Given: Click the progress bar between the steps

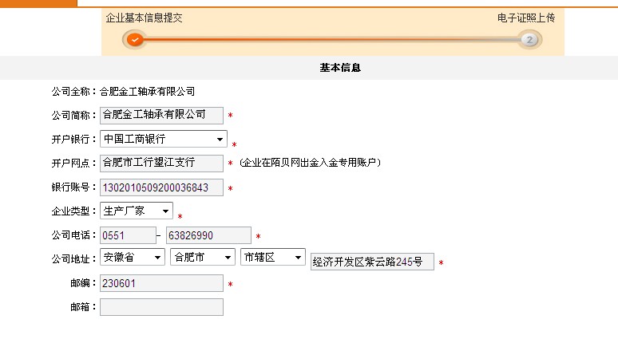Looking at the screenshot, I should 331,40.
